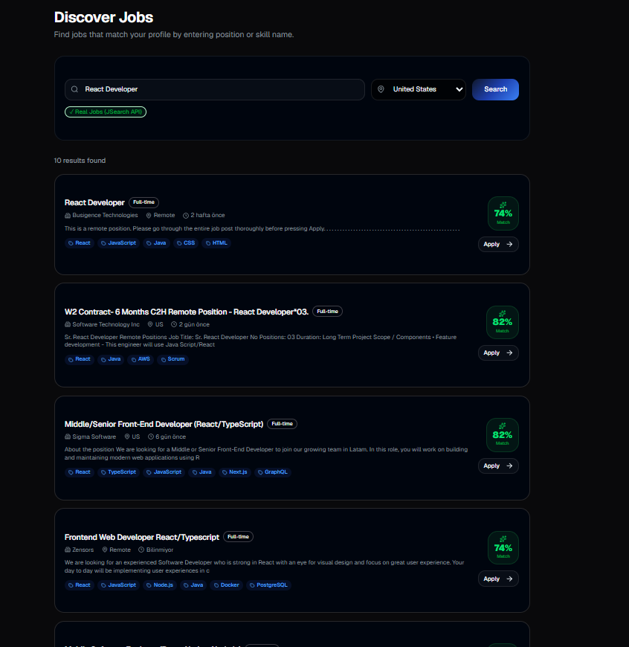
Task: Click the 74% match badge for Zensors job
Action: pyautogui.click(x=503, y=547)
